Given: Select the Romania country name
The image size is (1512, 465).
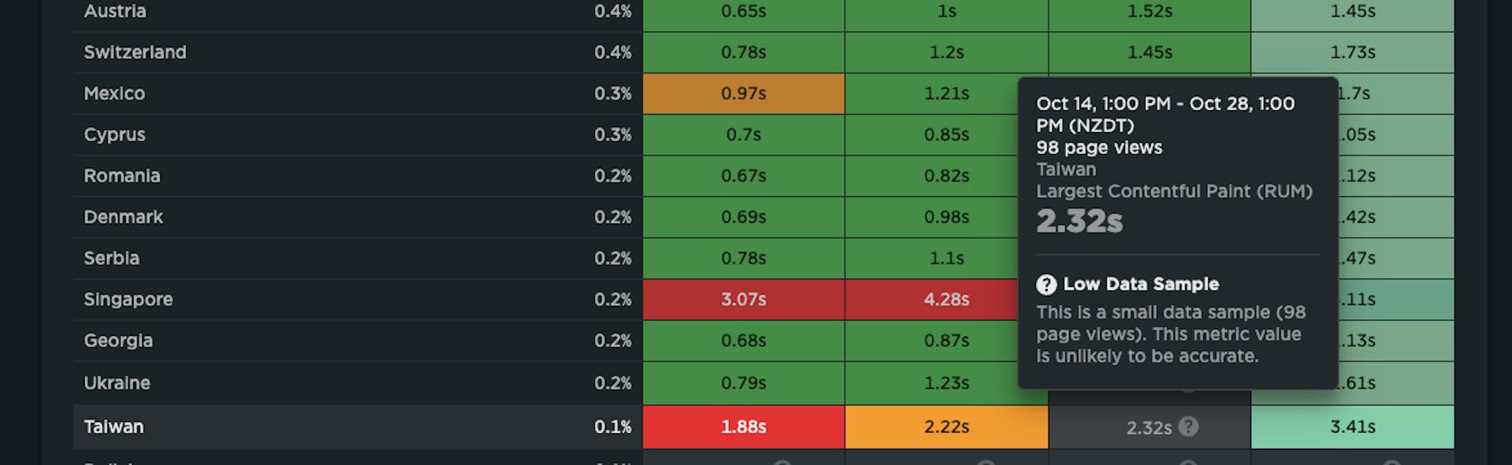Looking at the screenshot, I should coord(122,176).
